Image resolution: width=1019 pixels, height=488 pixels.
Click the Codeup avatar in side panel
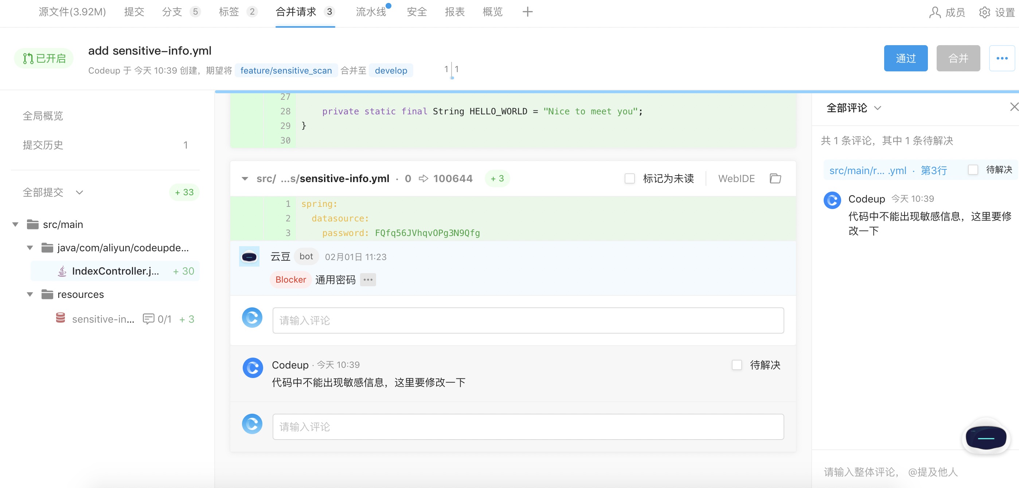tap(832, 200)
